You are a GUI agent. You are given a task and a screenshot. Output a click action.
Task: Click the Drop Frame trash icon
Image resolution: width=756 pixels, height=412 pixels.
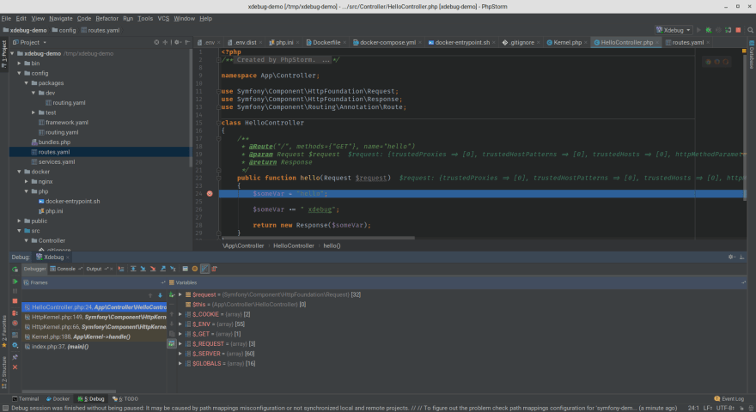pyautogui.click(x=215, y=269)
